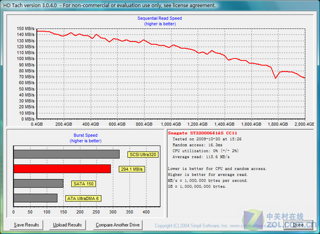
Task: Select the SCSI Ultra320 label
Action: pyautogui.click(x=143, y=155)
